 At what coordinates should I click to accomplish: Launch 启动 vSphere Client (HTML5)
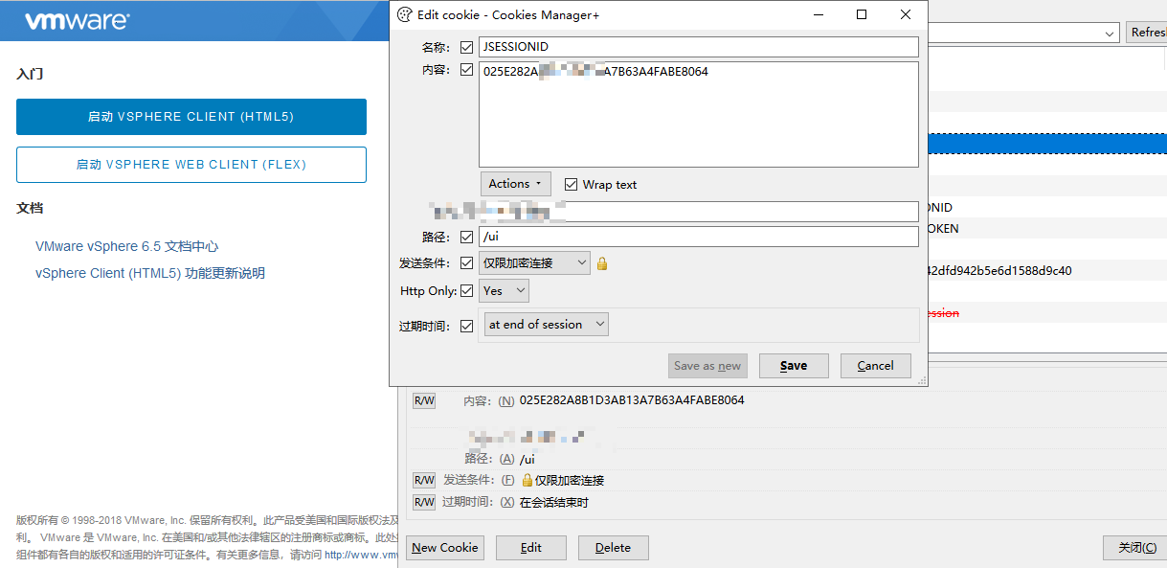point(191,117)
